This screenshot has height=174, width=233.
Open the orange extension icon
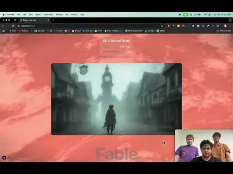pyautogui.click(x=183, y=26)
